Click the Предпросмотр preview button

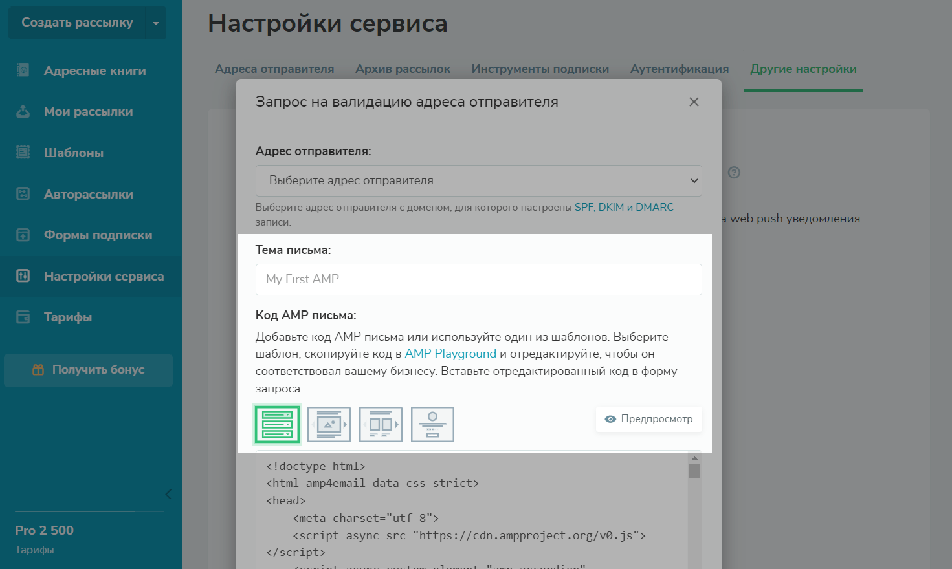coord(648,419)
